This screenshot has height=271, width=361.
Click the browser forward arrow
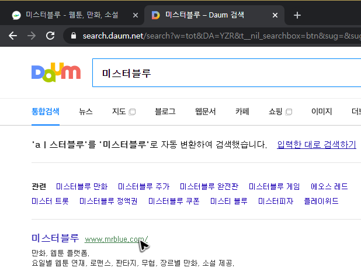(32, 36)
